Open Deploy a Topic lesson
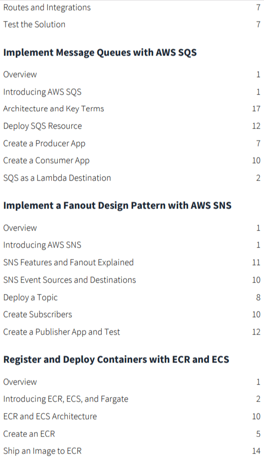The height and width of the screenshot is (458, 264). click(30, 297)
